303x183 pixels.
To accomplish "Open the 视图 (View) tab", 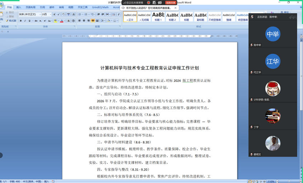I will click(71, 7).
